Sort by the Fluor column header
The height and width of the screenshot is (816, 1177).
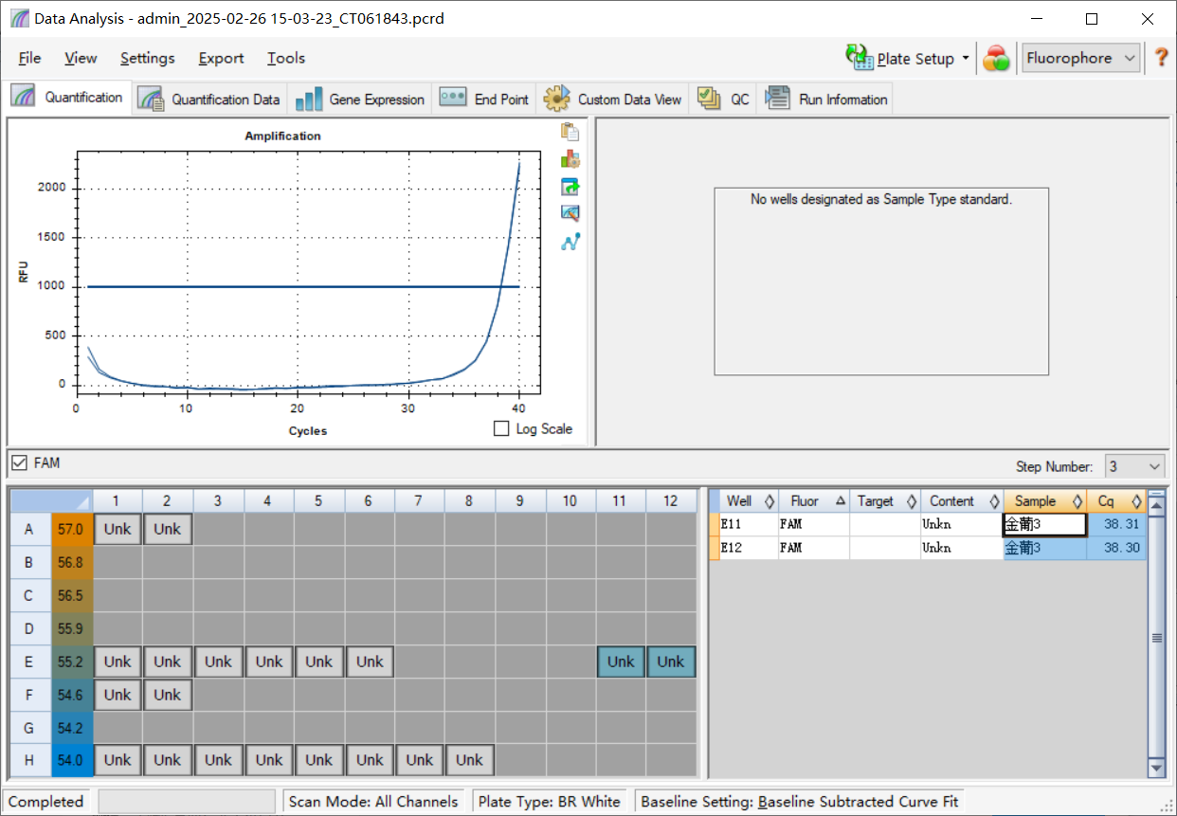click(x=814, y=501)
